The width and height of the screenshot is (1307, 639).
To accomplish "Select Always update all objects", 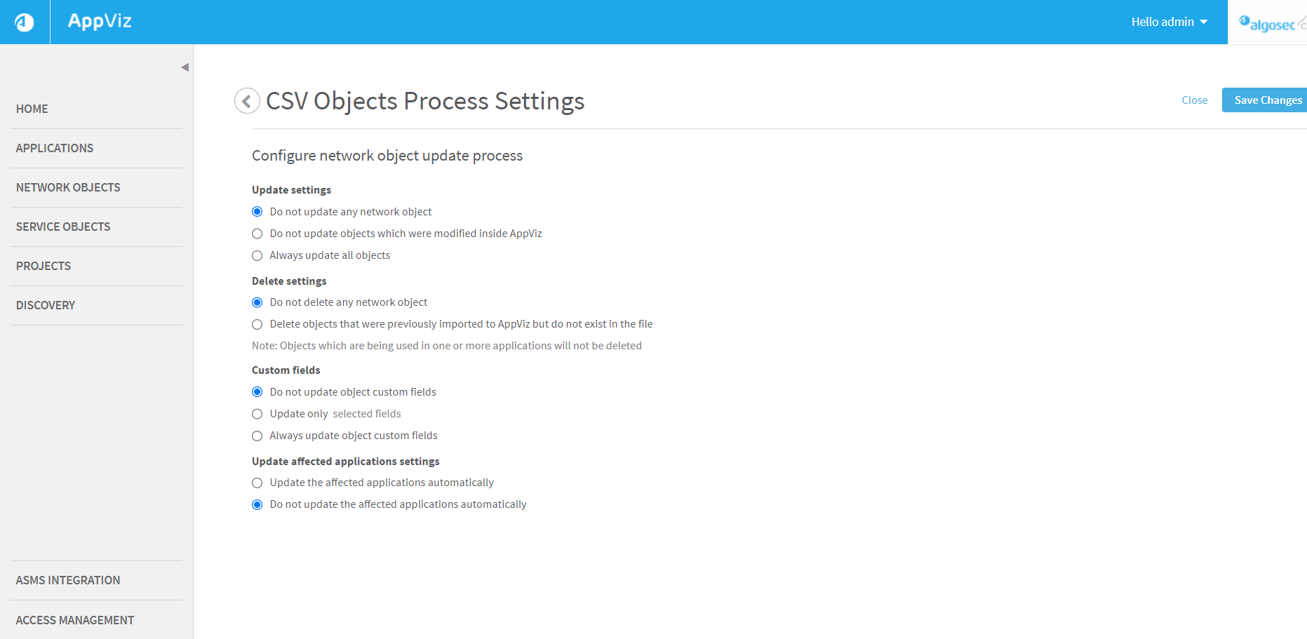I will click(257, 255).
